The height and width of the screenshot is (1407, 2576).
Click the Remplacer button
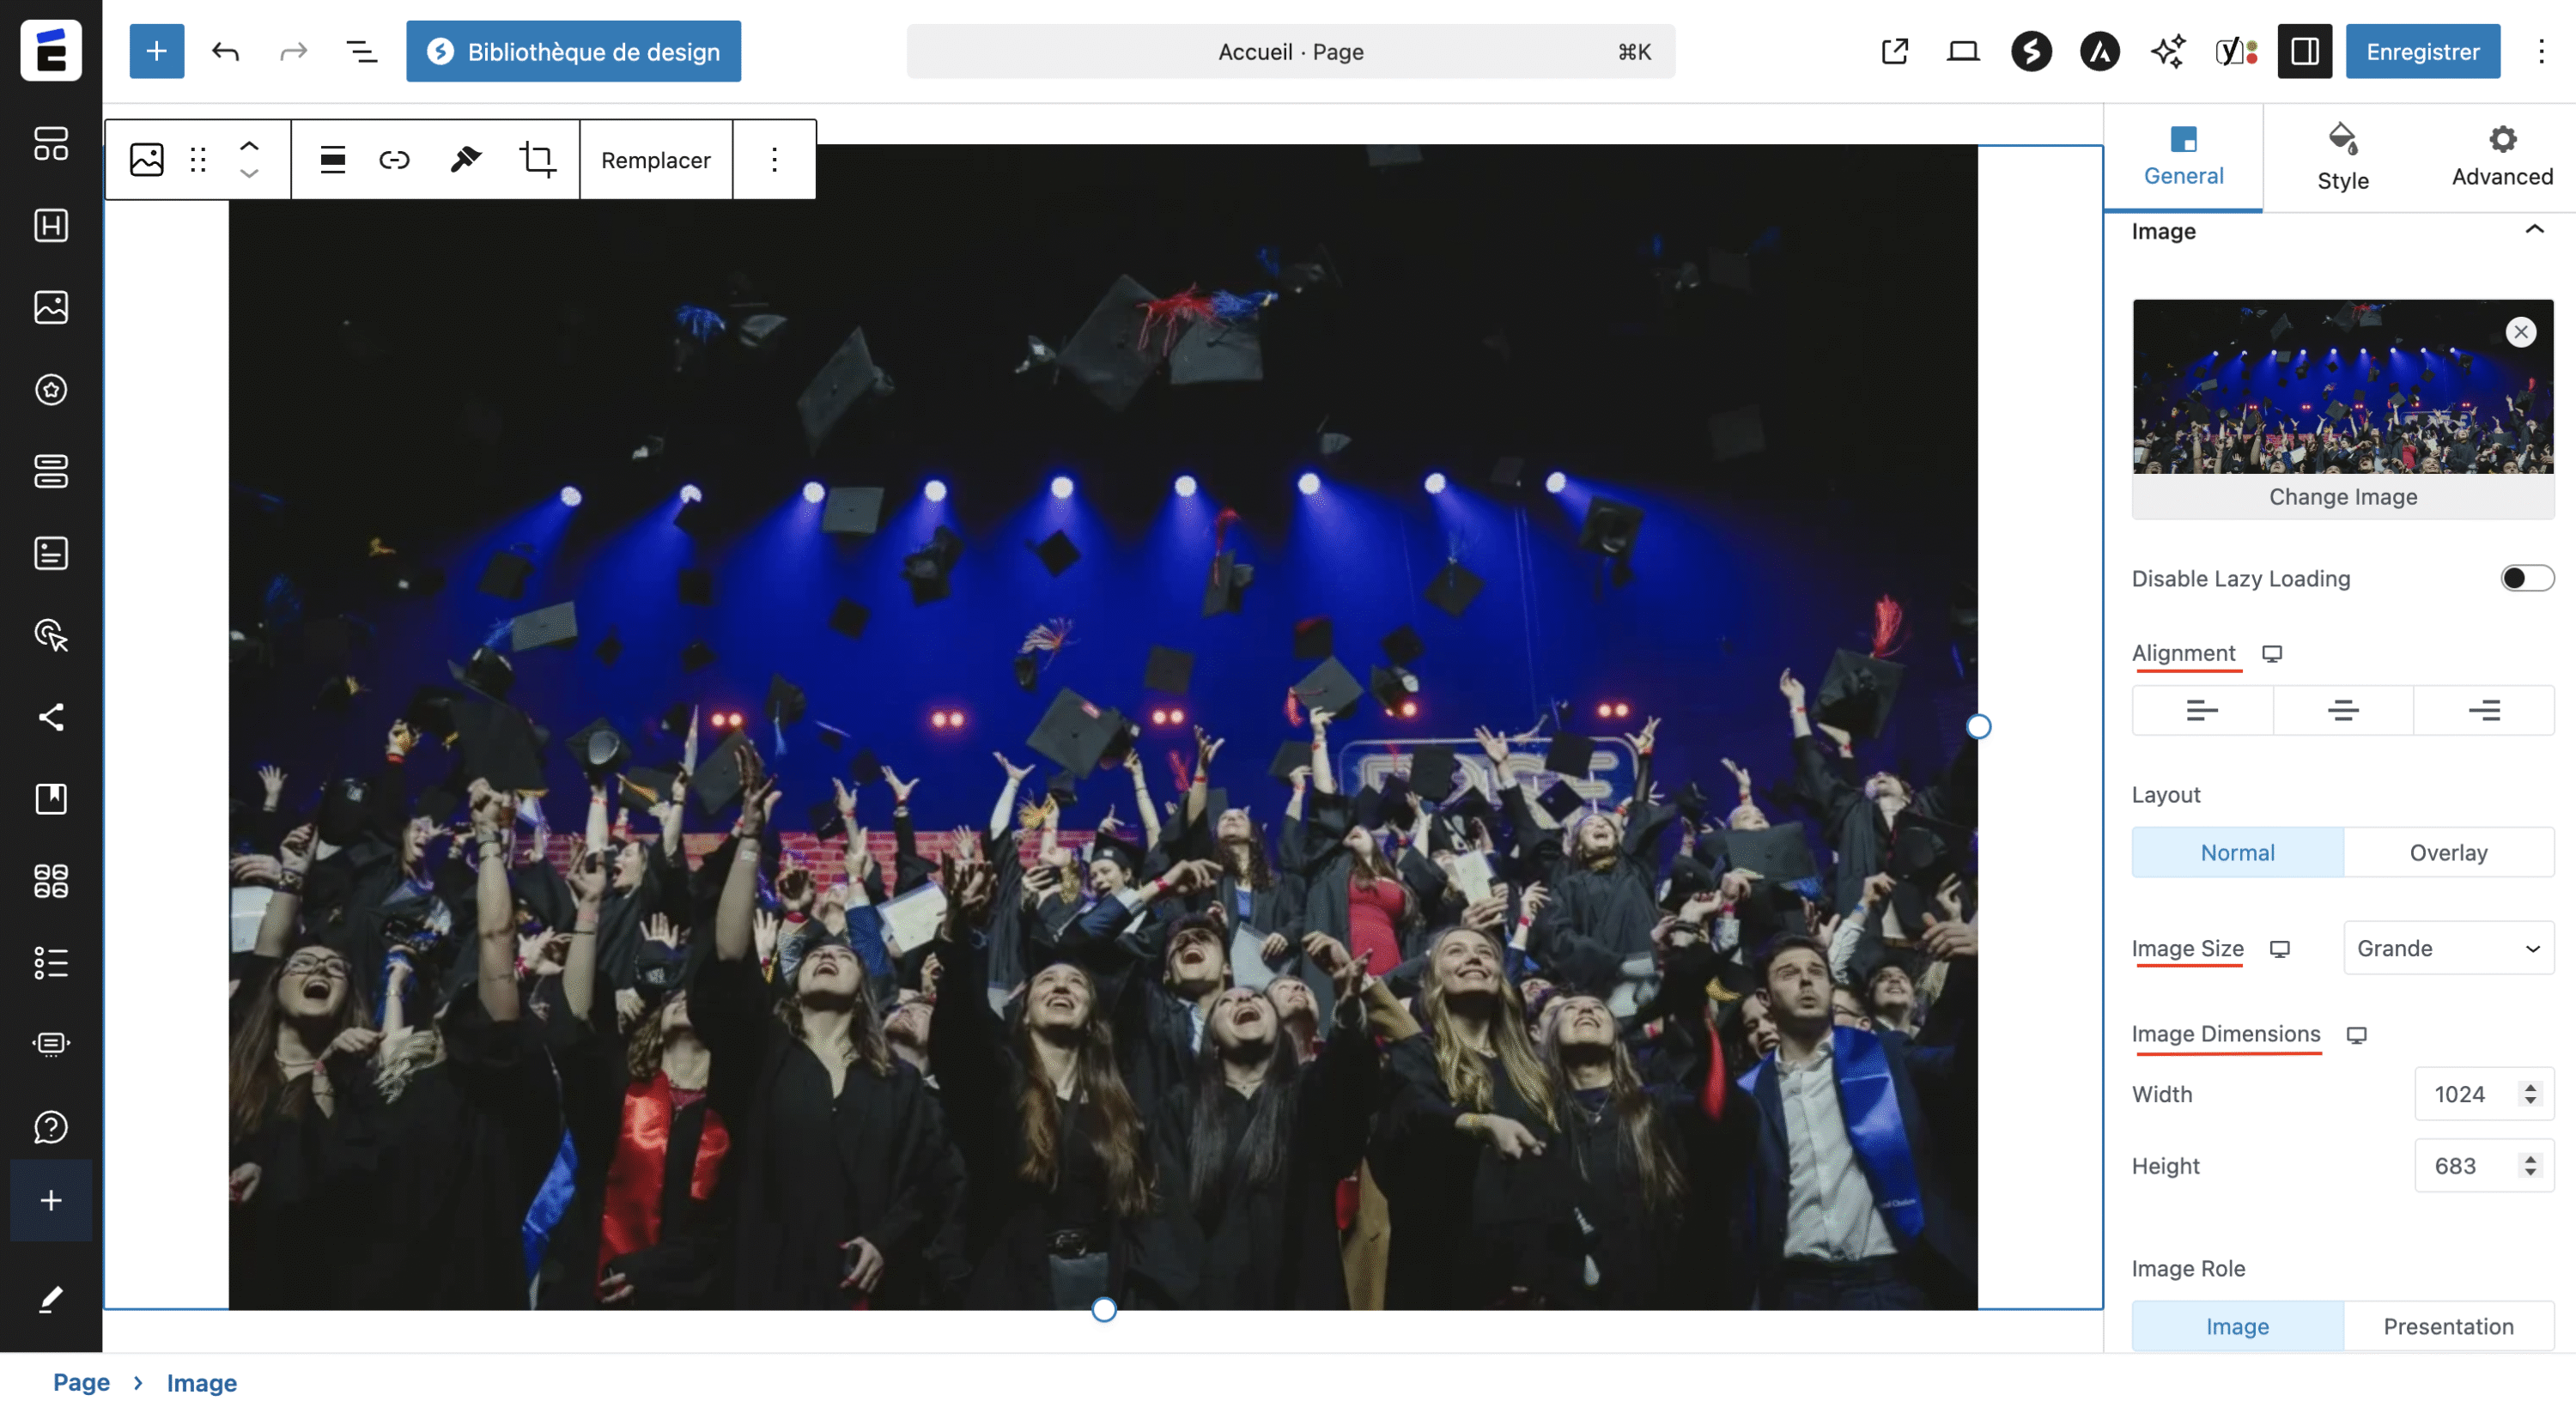tap(655, 160)
